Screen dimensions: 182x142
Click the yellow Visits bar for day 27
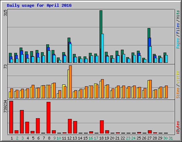point(148,89)
